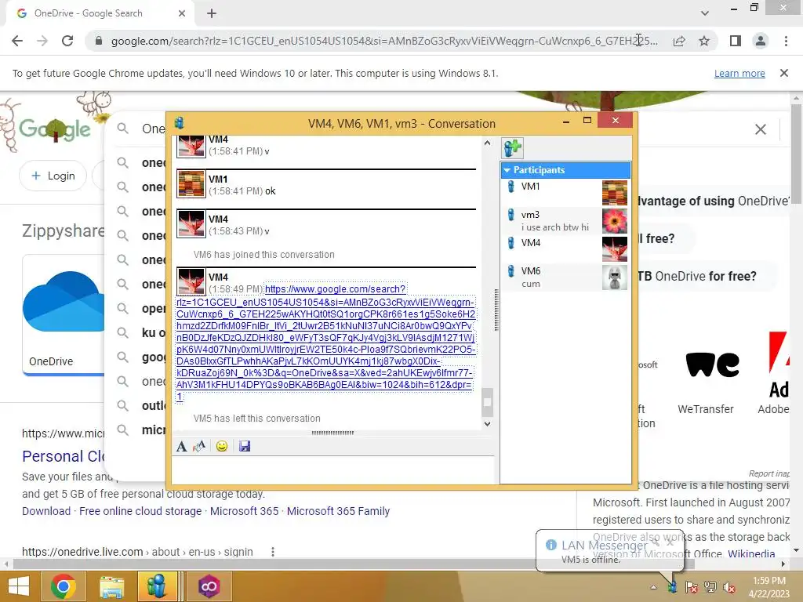The image size is (803, 602).
Task: Click the Google logo
Action: [x=55, y=129]
